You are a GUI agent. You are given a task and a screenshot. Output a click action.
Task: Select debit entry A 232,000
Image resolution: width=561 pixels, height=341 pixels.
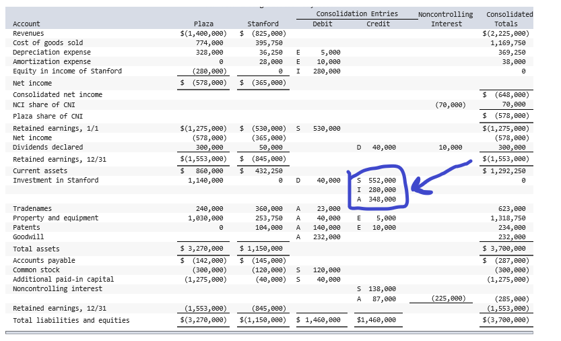coord(319,237)
